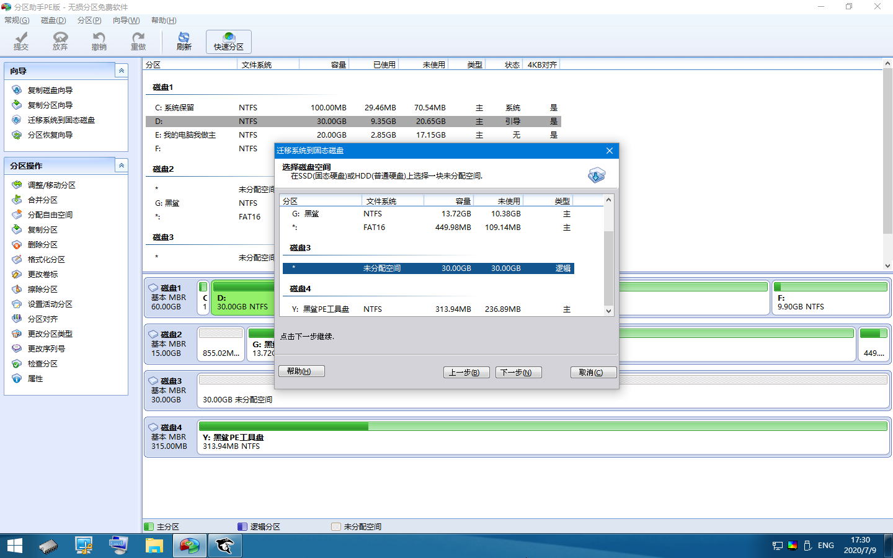Image resolution: width=893 pixels, height=558 pixels.
Task: Open 属性 properties in sidebar
Action: pos(35,379)
